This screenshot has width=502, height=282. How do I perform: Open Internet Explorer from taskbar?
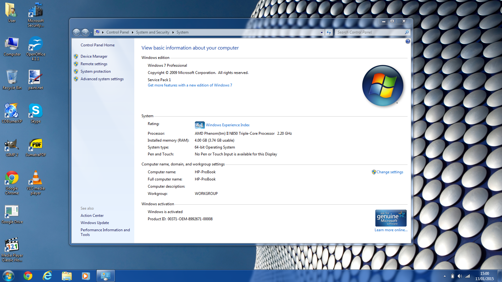pos(47,276)
